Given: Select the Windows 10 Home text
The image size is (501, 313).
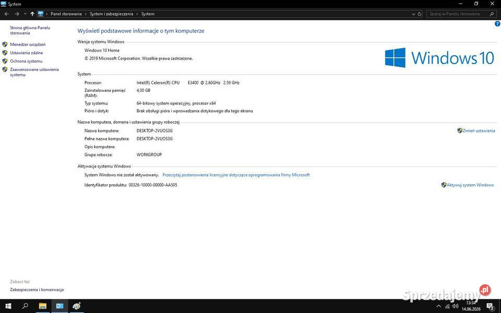Looking at the screenshot, I should (102, 51).
